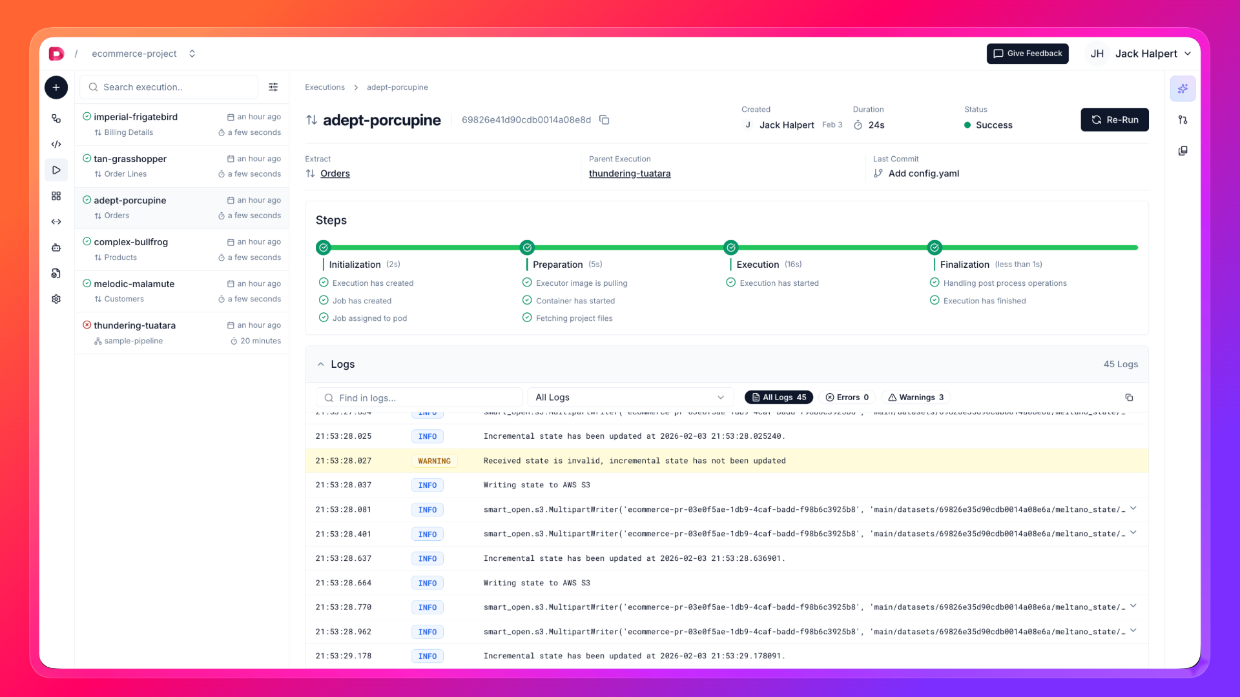
Task: Copy all logs with copy icon
Action: coord(1129,398)
